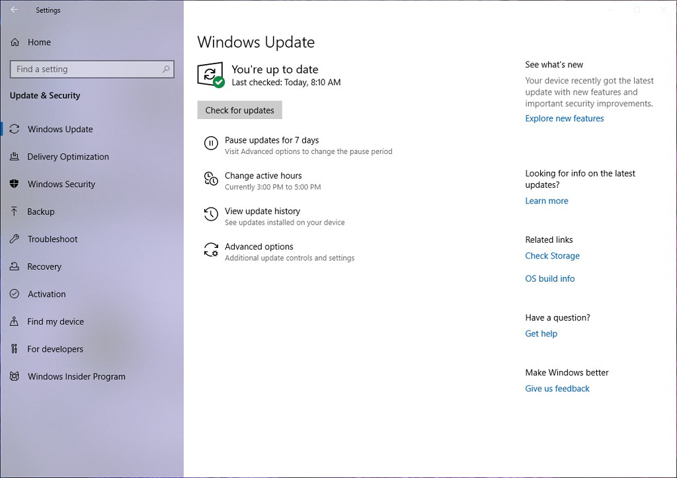This screenshot has width=677, height=478.
Task: Click Get help link
Action: [541, 333]
